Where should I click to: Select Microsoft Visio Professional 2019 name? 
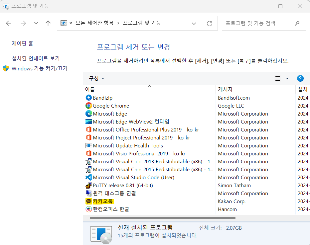139,153
